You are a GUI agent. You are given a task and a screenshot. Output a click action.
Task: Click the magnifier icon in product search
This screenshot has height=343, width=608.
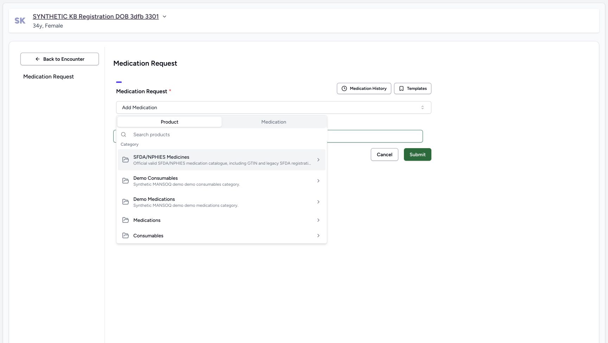pyautogui.click(x=123, y=134)
